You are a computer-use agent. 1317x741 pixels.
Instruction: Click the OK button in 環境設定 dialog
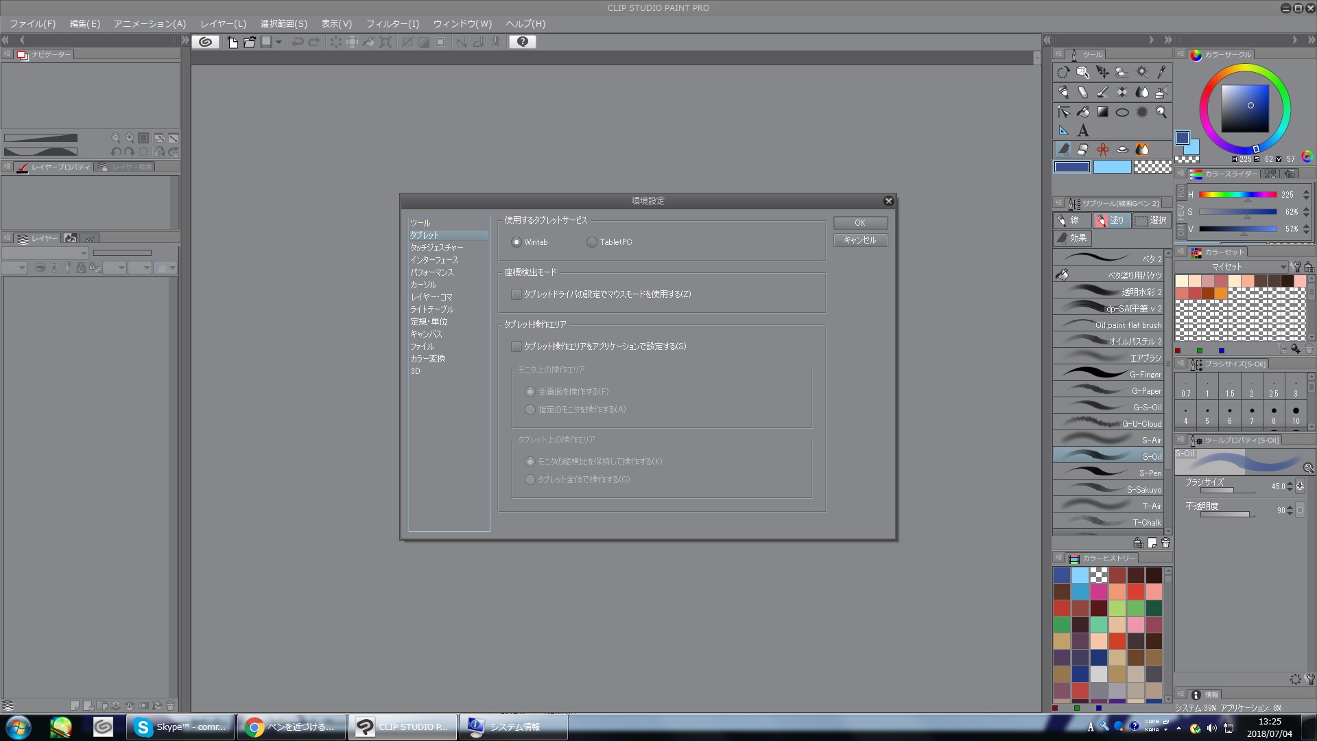(x=860, y=223)
